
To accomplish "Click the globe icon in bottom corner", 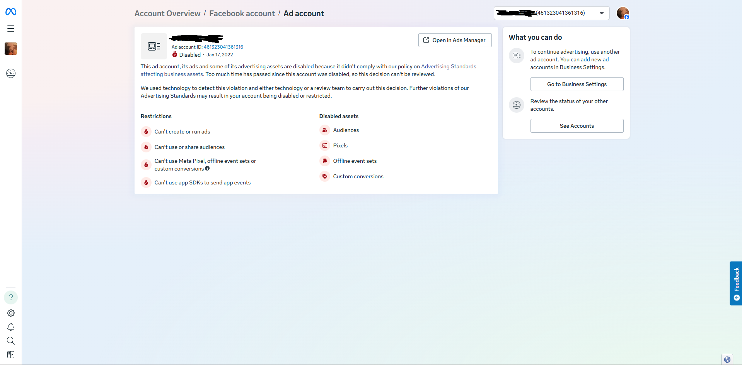I will (727, 360).
